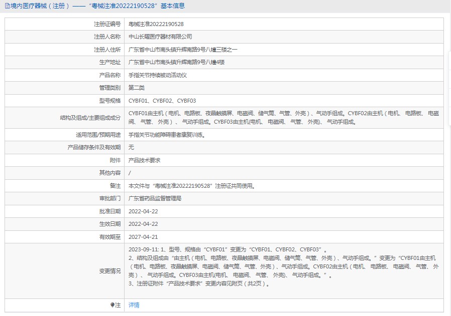Click the structure composition description text
The image size is (451, 316).
point(284,118)
